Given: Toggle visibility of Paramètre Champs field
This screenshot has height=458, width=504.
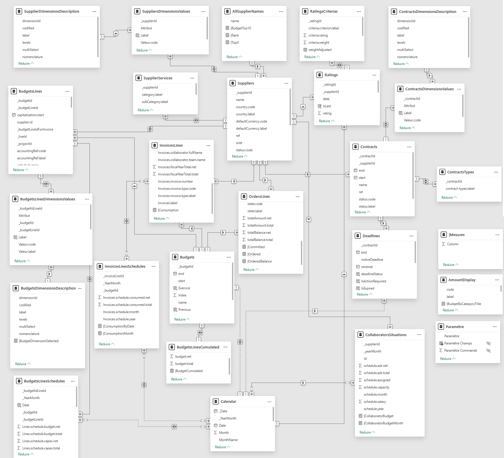Looking at the screenshot, I should coord(488,343).
